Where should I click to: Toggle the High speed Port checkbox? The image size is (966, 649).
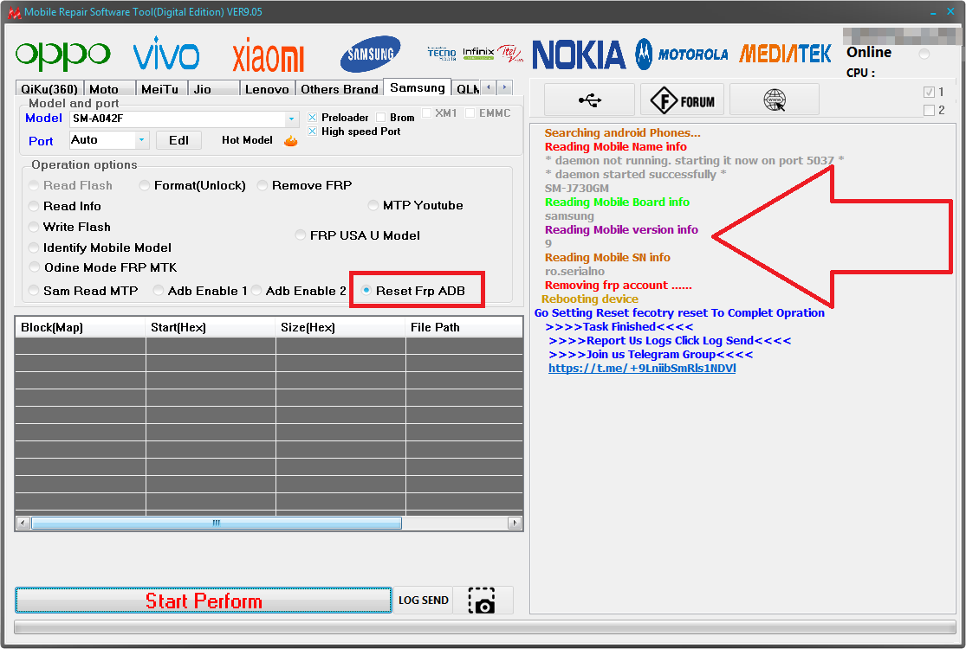click(x=313, y=131)
